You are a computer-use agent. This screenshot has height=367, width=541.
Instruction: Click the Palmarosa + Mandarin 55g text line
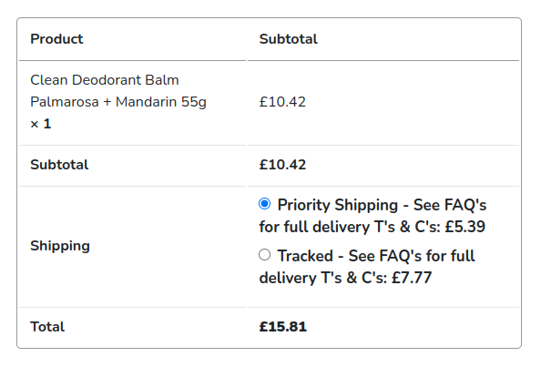[x=118, y=102]
